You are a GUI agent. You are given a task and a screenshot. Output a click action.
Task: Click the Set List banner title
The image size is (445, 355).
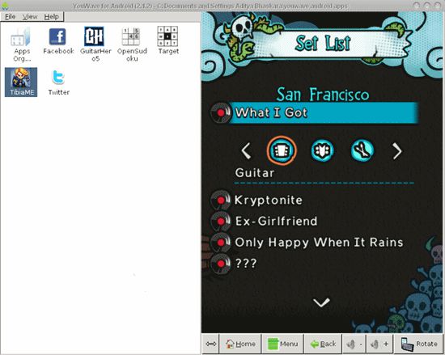point(323,44)
